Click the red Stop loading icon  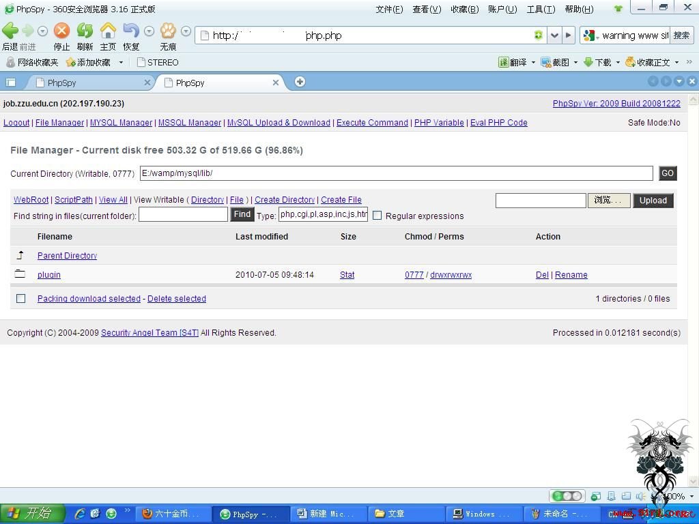tap(61, 30)
